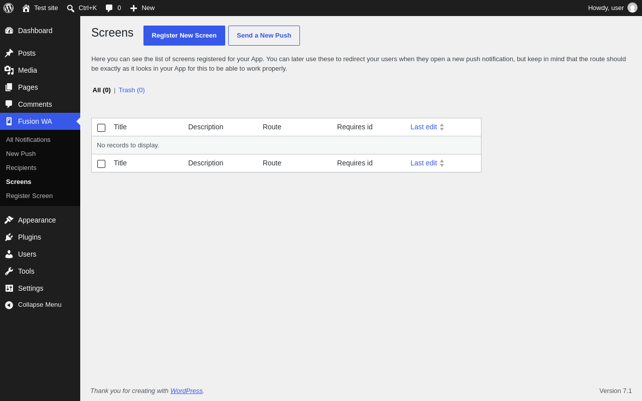The image size is (642, 401).
Task: Click the Appearance brush icon
Action: tap(9, 220)
